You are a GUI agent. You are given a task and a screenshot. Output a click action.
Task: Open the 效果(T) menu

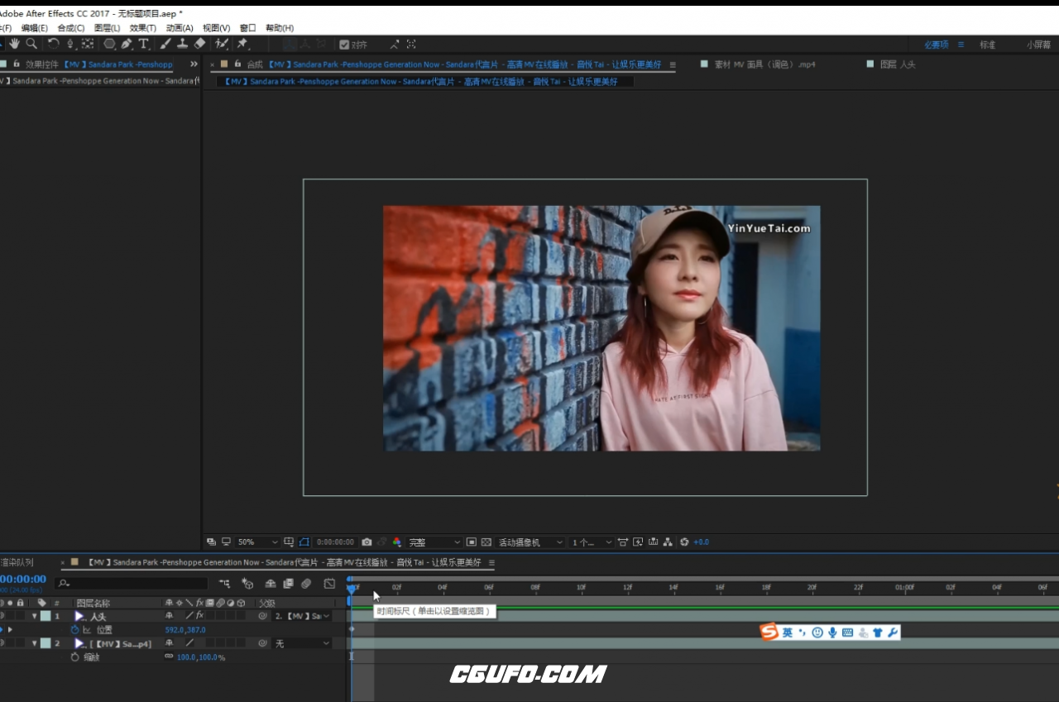tap(142, 28)
